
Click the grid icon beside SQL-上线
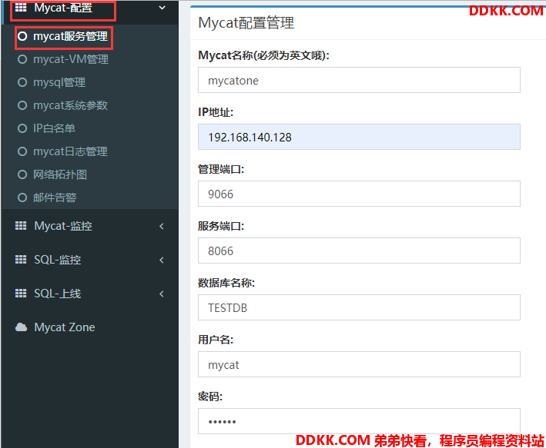pyautogui.click(x=21, y=294)
